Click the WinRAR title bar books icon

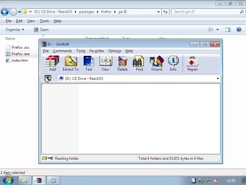point(44,44)
